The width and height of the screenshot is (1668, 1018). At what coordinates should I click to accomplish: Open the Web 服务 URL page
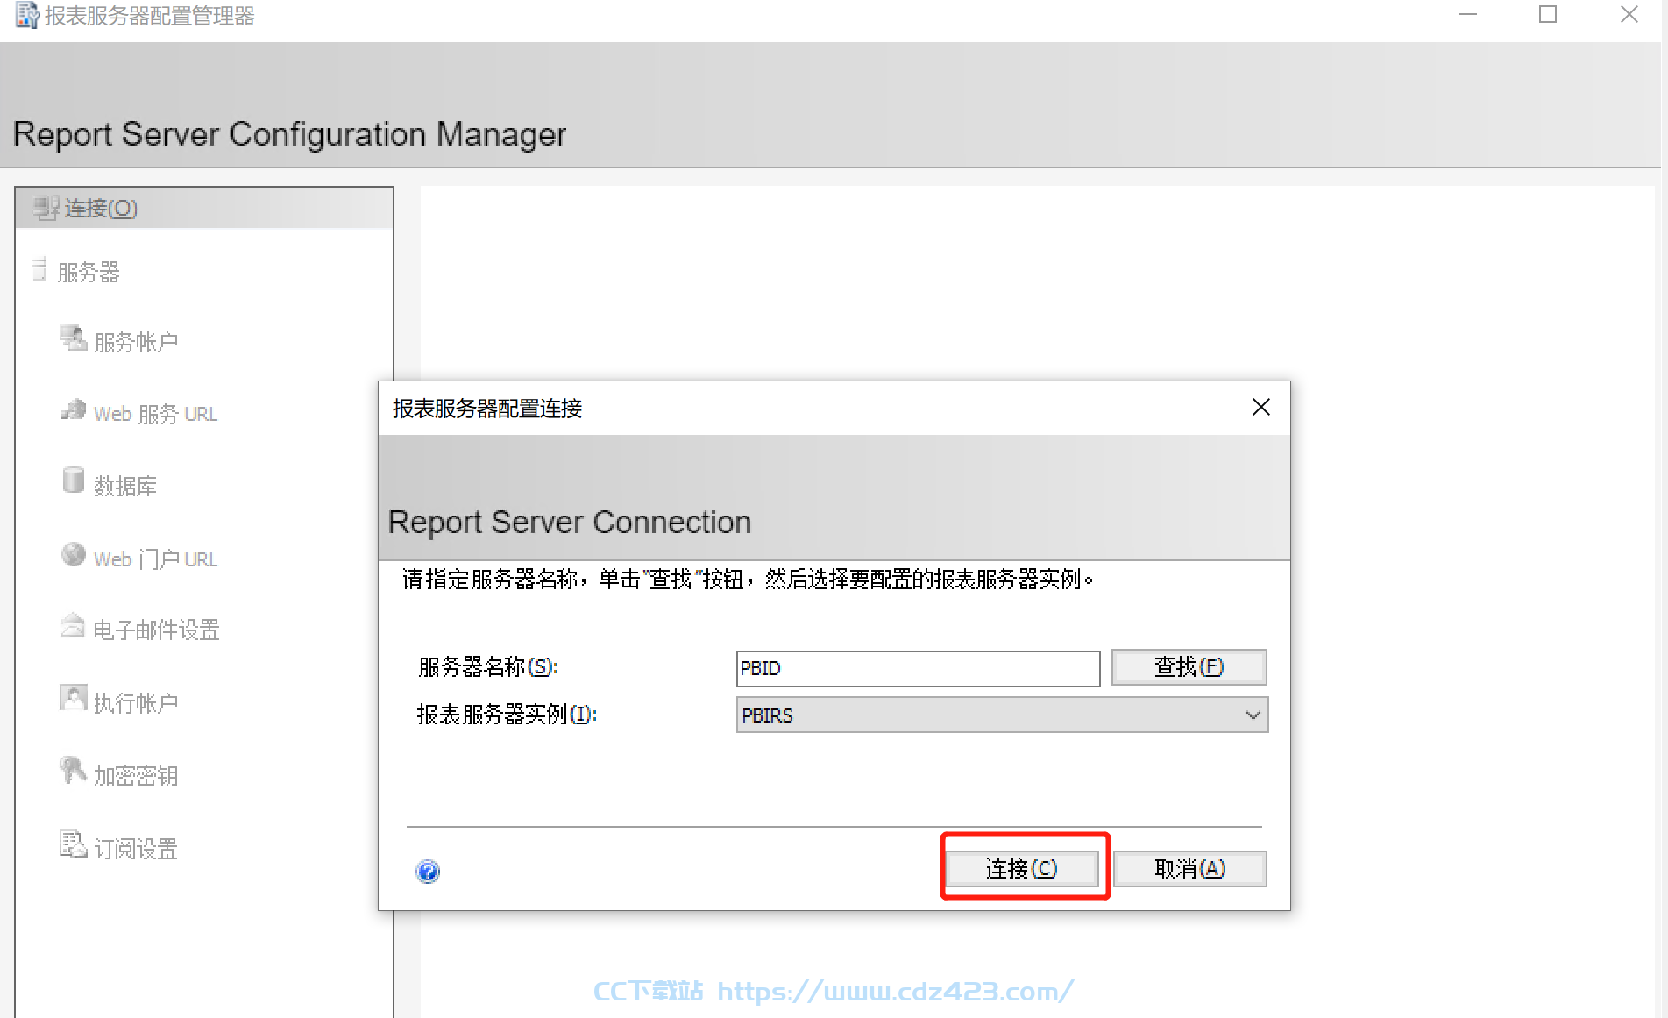(x=155, y=414)
